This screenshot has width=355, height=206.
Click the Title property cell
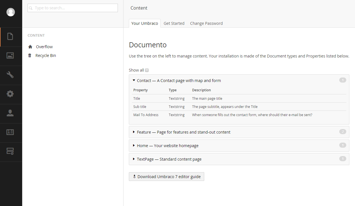[137, 99]
